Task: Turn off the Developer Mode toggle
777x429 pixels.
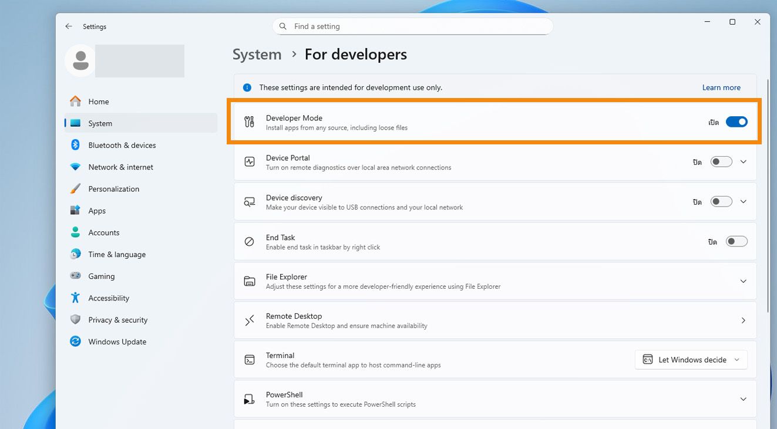Action: tap(736, 122)
